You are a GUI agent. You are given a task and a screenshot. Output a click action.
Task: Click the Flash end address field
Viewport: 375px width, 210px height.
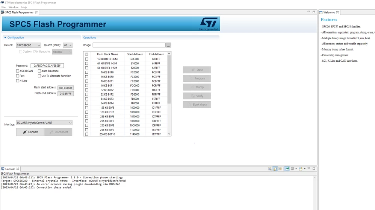pos(65,94)
